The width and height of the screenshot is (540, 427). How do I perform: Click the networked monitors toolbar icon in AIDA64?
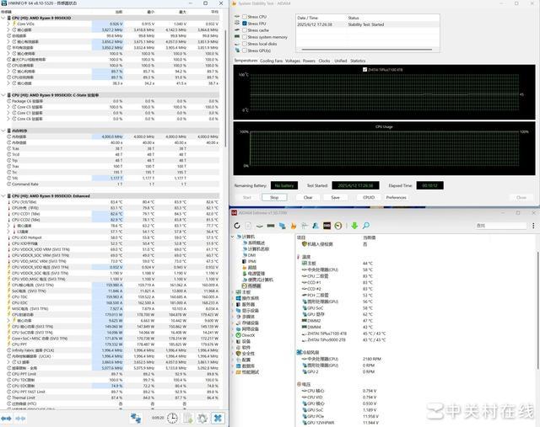(x=282, y=226)
